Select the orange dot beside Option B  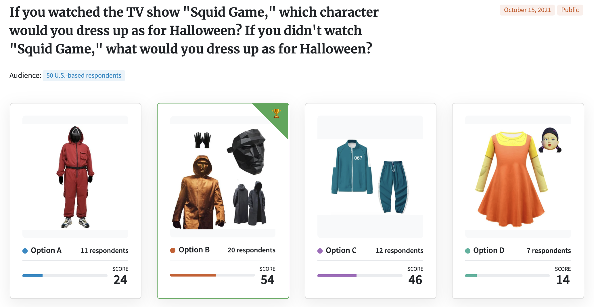pos(173,250)
